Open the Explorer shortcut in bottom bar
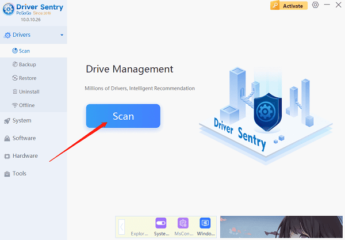This screenshot has width=345, height=240. click(x=139, y=234)
